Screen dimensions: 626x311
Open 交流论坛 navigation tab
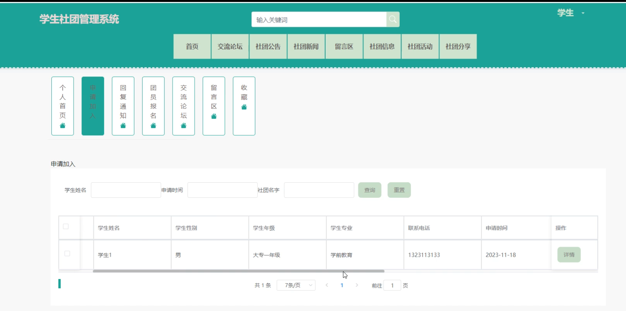click(x=230, y=46)
